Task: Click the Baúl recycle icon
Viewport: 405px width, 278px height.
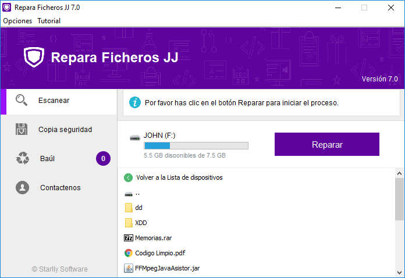Action: tap(23, 158)
